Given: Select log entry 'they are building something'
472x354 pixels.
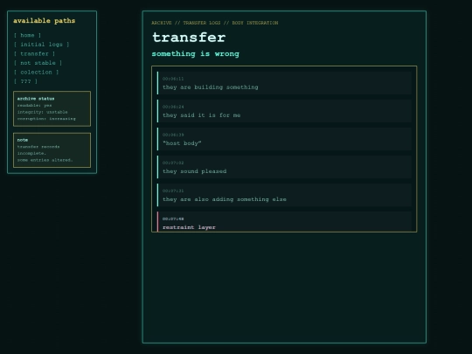Looking at the screenshot, I should point(284,83).
